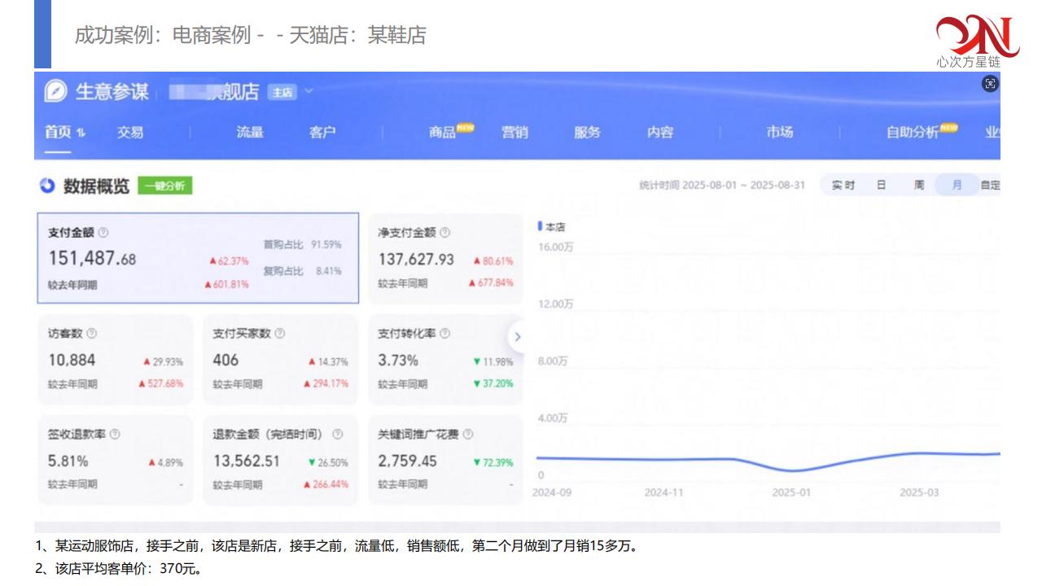Click the 生意参谋 compass logo icon
Image resolution: width=1042 pixels, height=586 pixels.
coord(55,91)
